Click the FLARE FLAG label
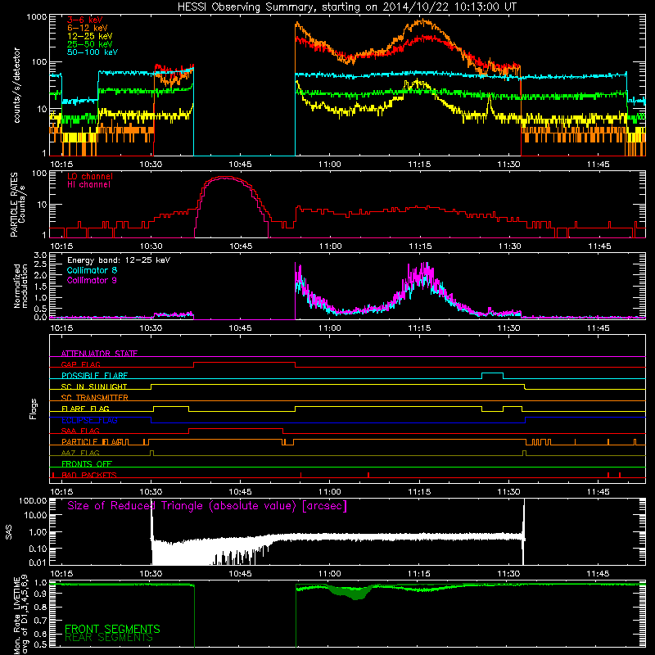The height and width of the screenshot is (655, 655). pyautogui.click(x=85, y=409)
